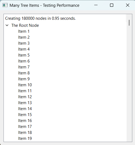Select Item 15 in tree
135x145 pixels.
pyautogui.click(x=25, y=115)
